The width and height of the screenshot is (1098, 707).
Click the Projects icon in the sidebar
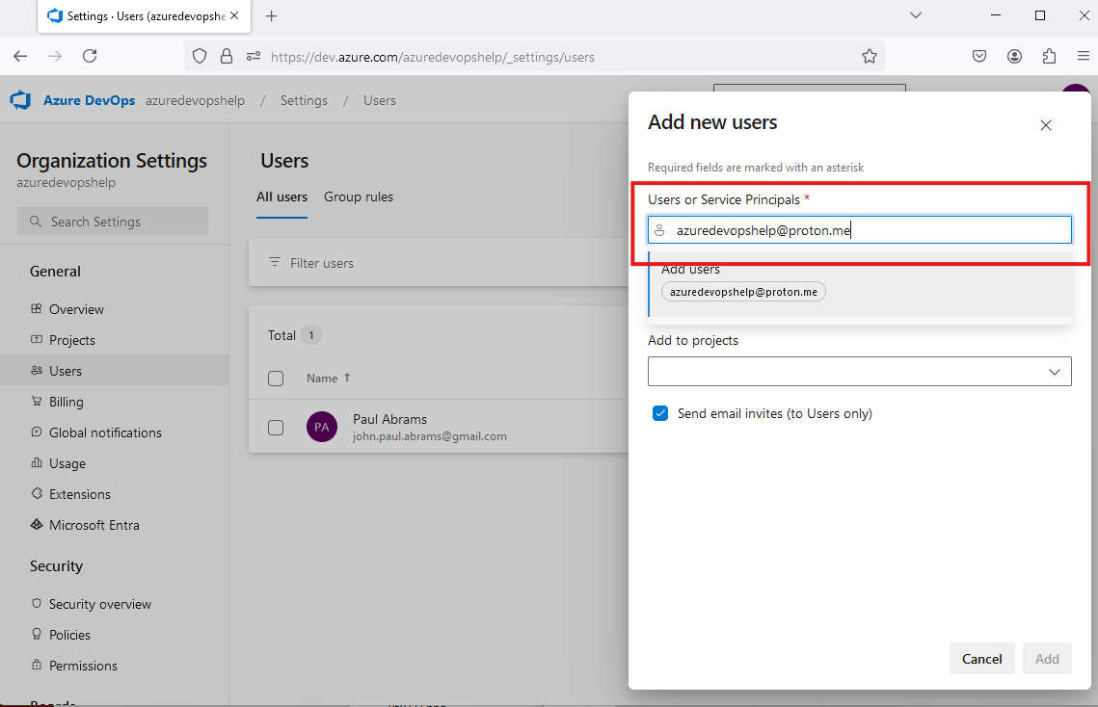37,339
